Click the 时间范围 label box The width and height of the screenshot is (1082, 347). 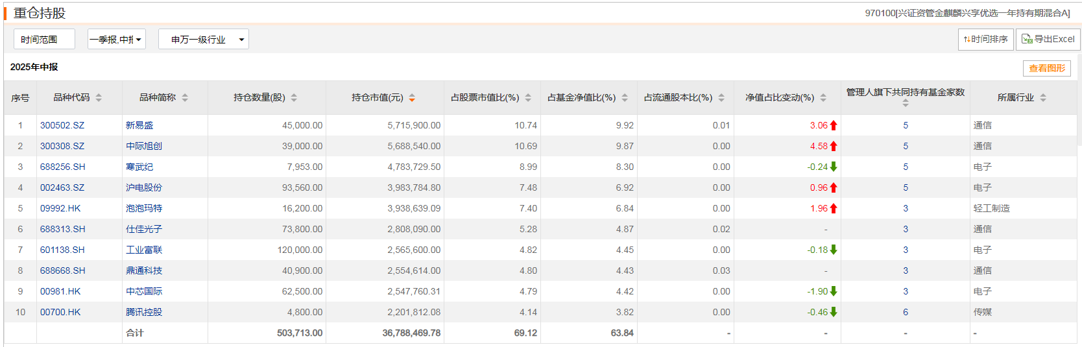(44, 40)
